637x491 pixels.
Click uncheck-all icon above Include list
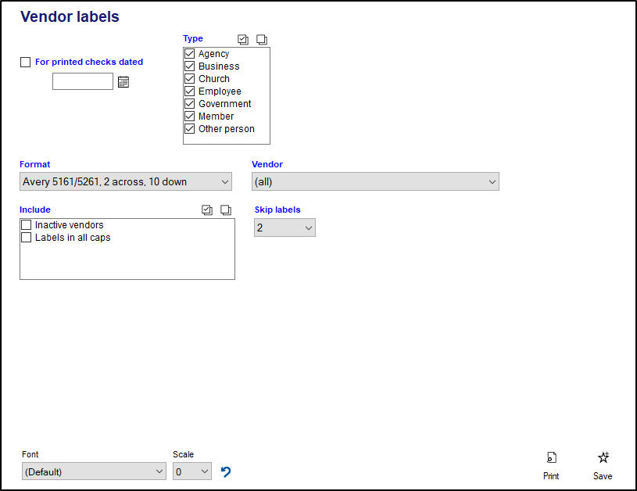[x=226, y=210]
